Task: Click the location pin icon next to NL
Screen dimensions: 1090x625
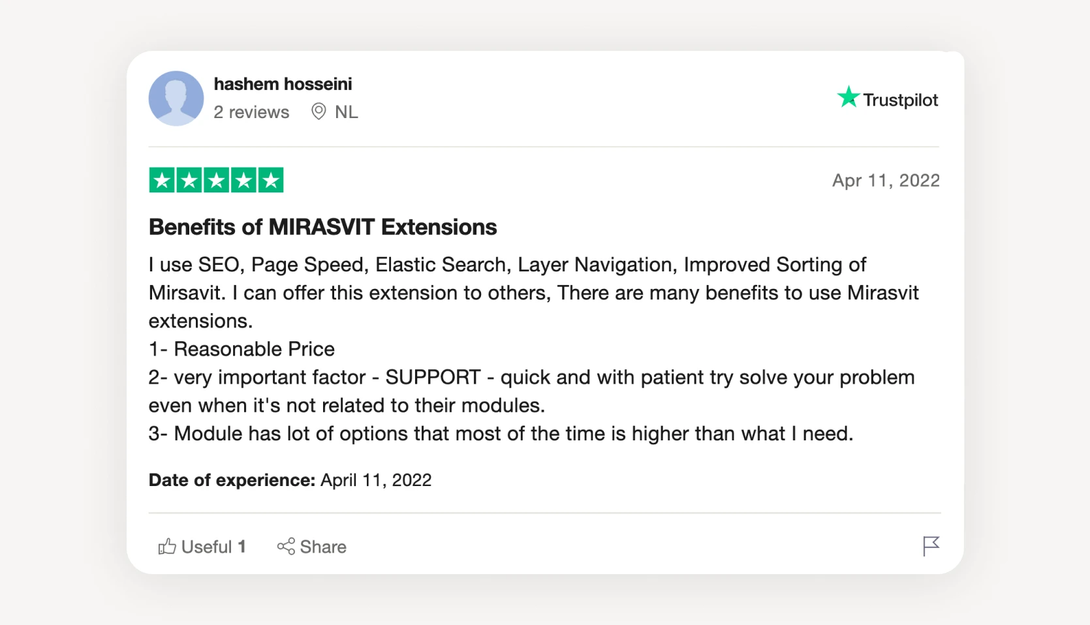Action: tap(318, 112)
